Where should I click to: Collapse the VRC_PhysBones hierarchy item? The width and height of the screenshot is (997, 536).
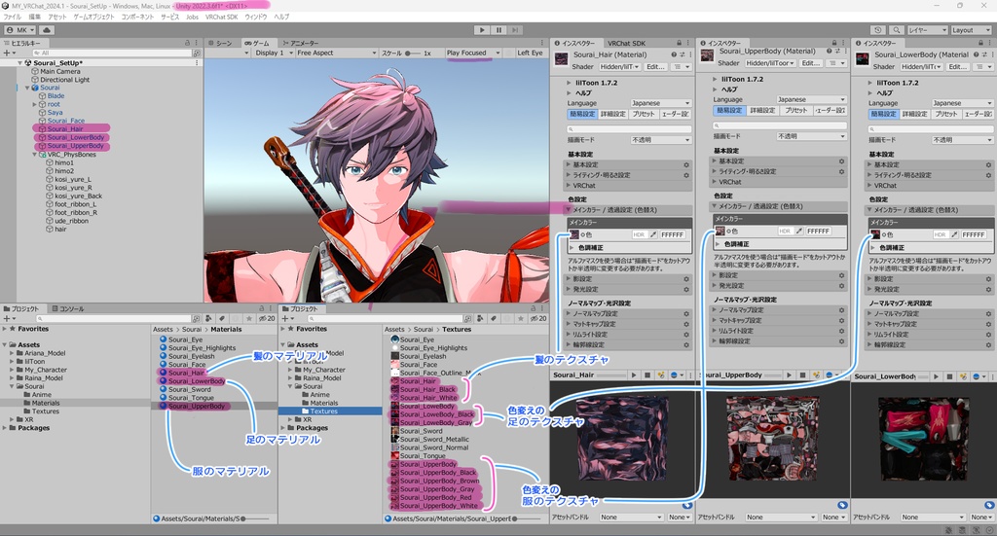35,155
